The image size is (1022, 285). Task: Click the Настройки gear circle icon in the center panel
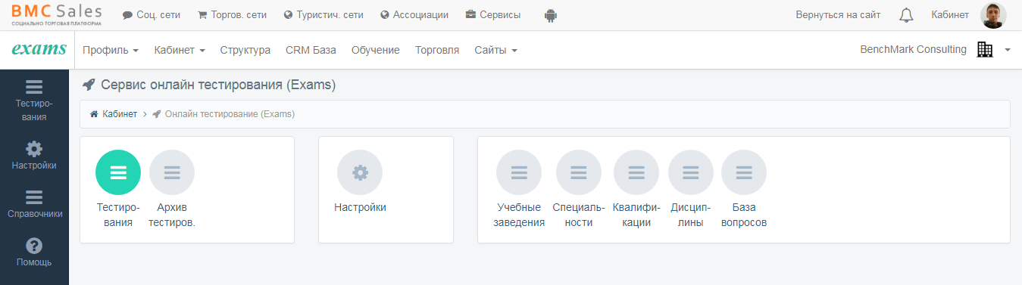[x=360, y=172]
